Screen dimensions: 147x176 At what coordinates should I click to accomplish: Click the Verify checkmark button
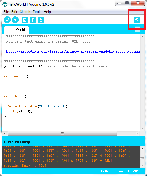pos(7,20)
